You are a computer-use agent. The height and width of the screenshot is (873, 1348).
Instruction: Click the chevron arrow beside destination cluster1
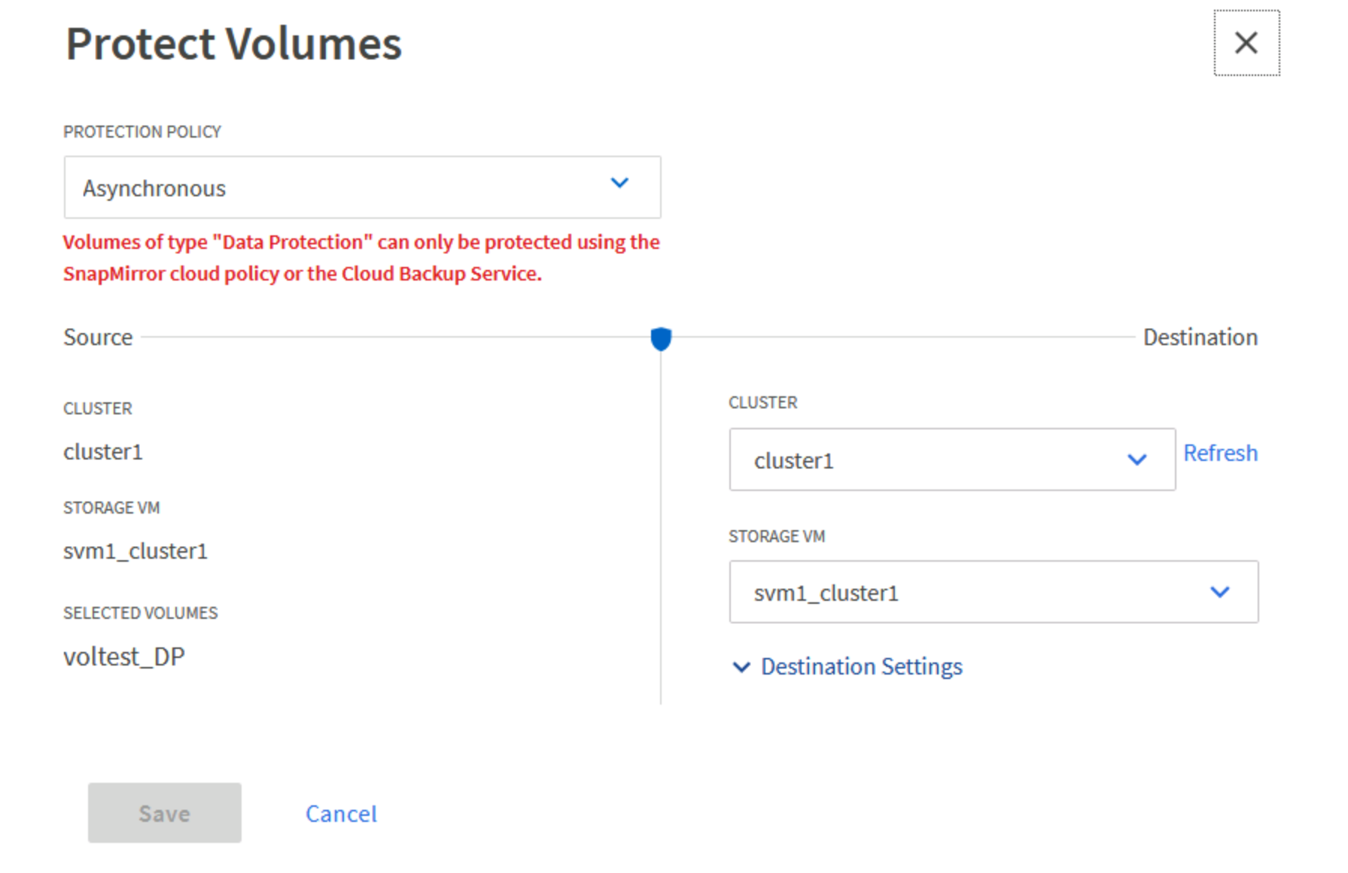tap(1137, 459)
